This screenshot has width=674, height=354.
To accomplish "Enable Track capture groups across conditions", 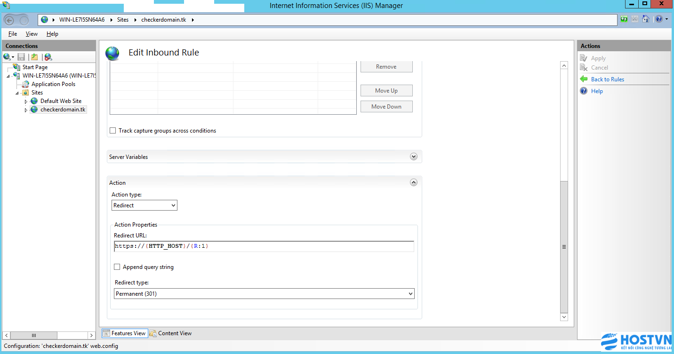I will (x=112, y=131).
